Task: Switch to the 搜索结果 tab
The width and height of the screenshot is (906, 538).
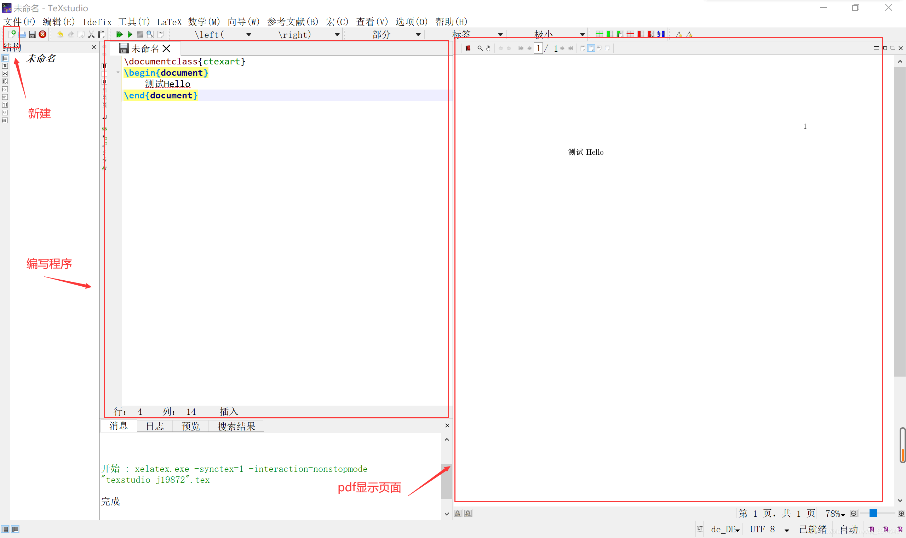Action: pyautogui.click(x=236, y=427)
